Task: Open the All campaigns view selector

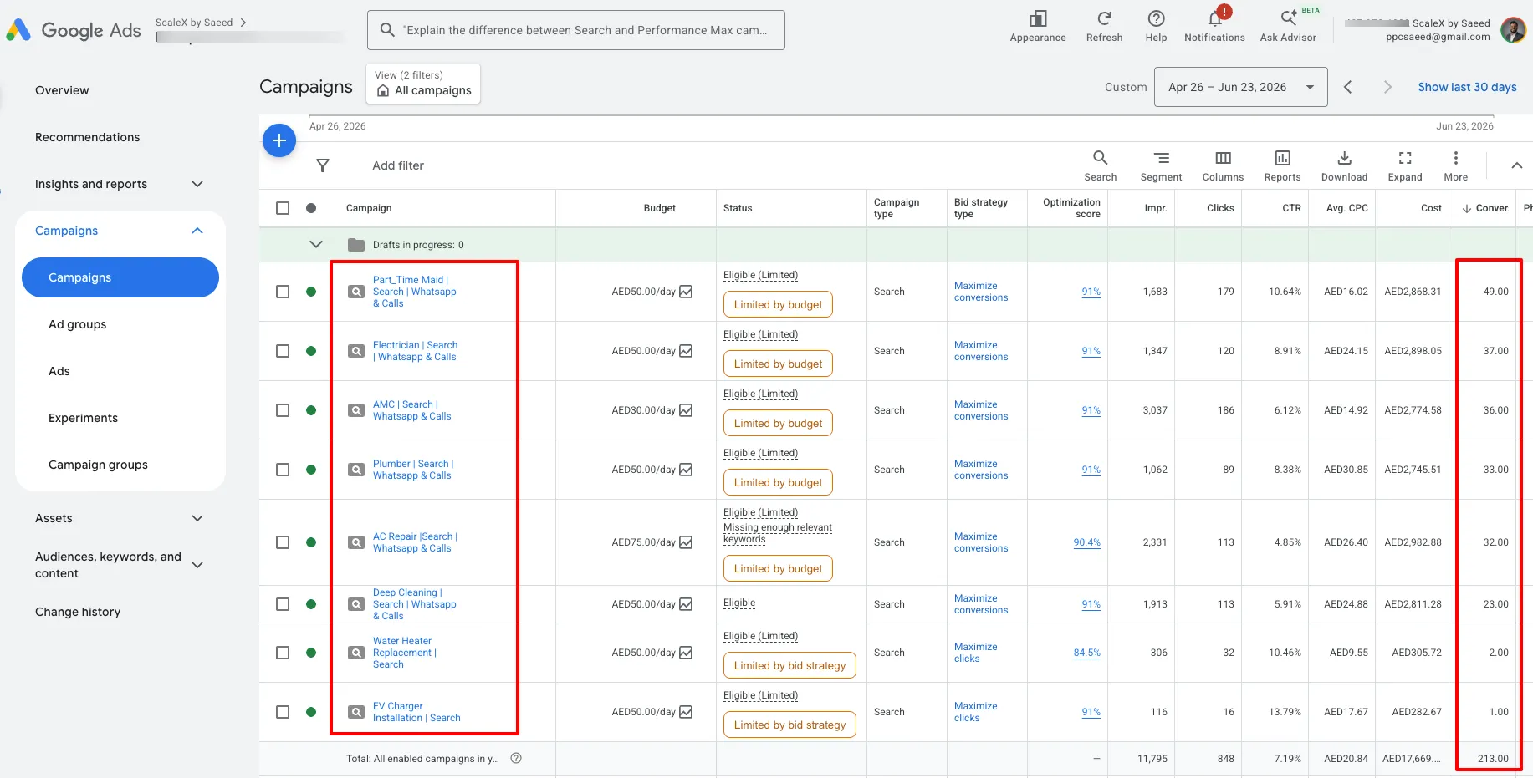Action: pyautogui.click(x=423, y=84)
